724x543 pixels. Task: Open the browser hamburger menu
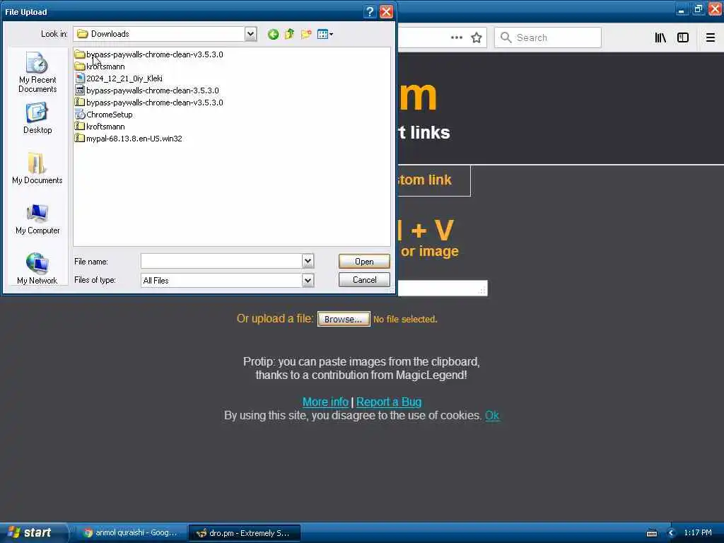point(711,37)
